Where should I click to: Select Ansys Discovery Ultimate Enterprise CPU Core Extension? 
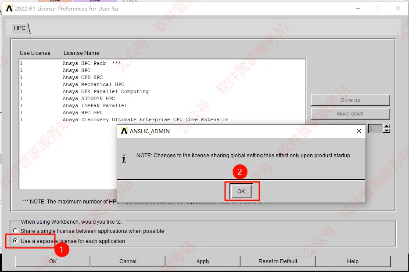pyautogui.click(x=162, y=120)
